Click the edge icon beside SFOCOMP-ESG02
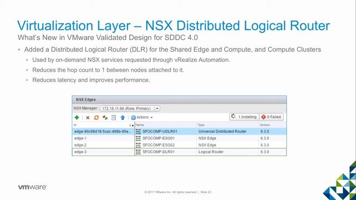The width and height of the screenshot is (356, 200). 138,145
